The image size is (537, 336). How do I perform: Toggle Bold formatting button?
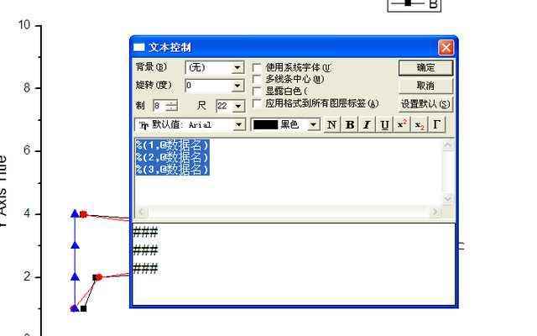click(350, 125)
